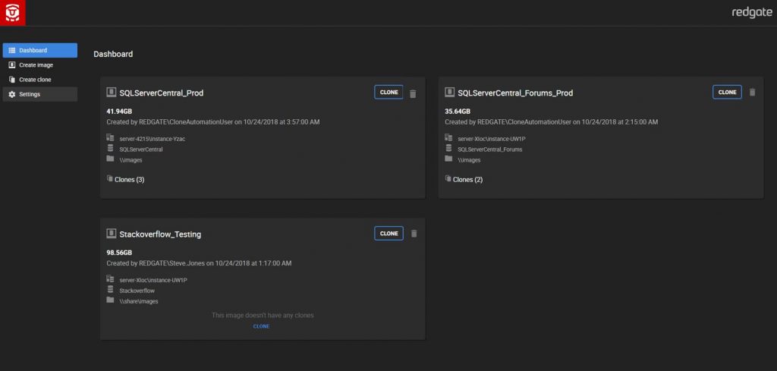Click the 35.64GB size value

(x=458, y=112)
